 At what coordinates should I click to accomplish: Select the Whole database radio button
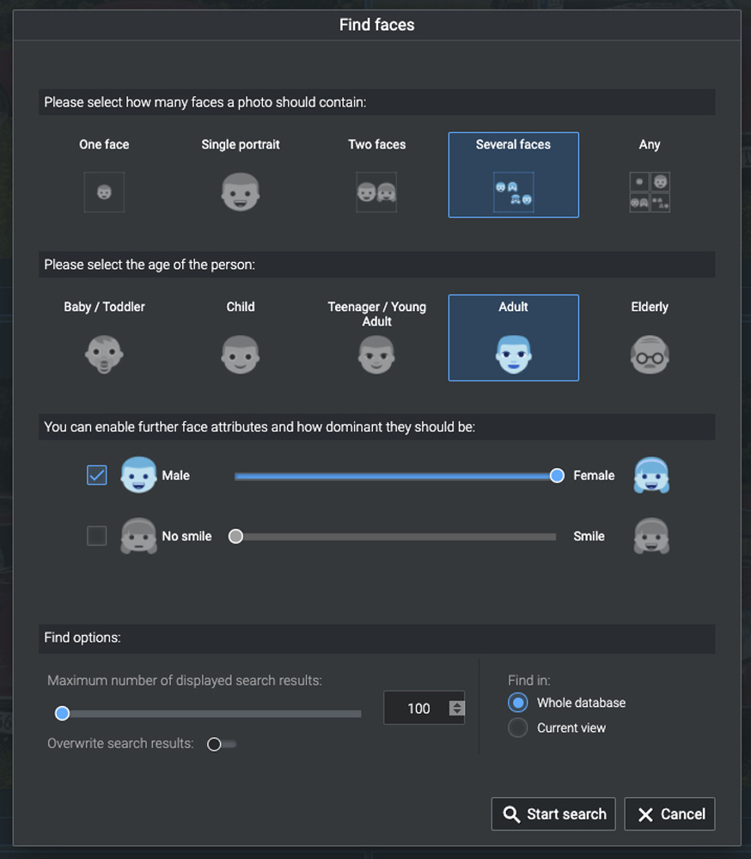[517, 703]
